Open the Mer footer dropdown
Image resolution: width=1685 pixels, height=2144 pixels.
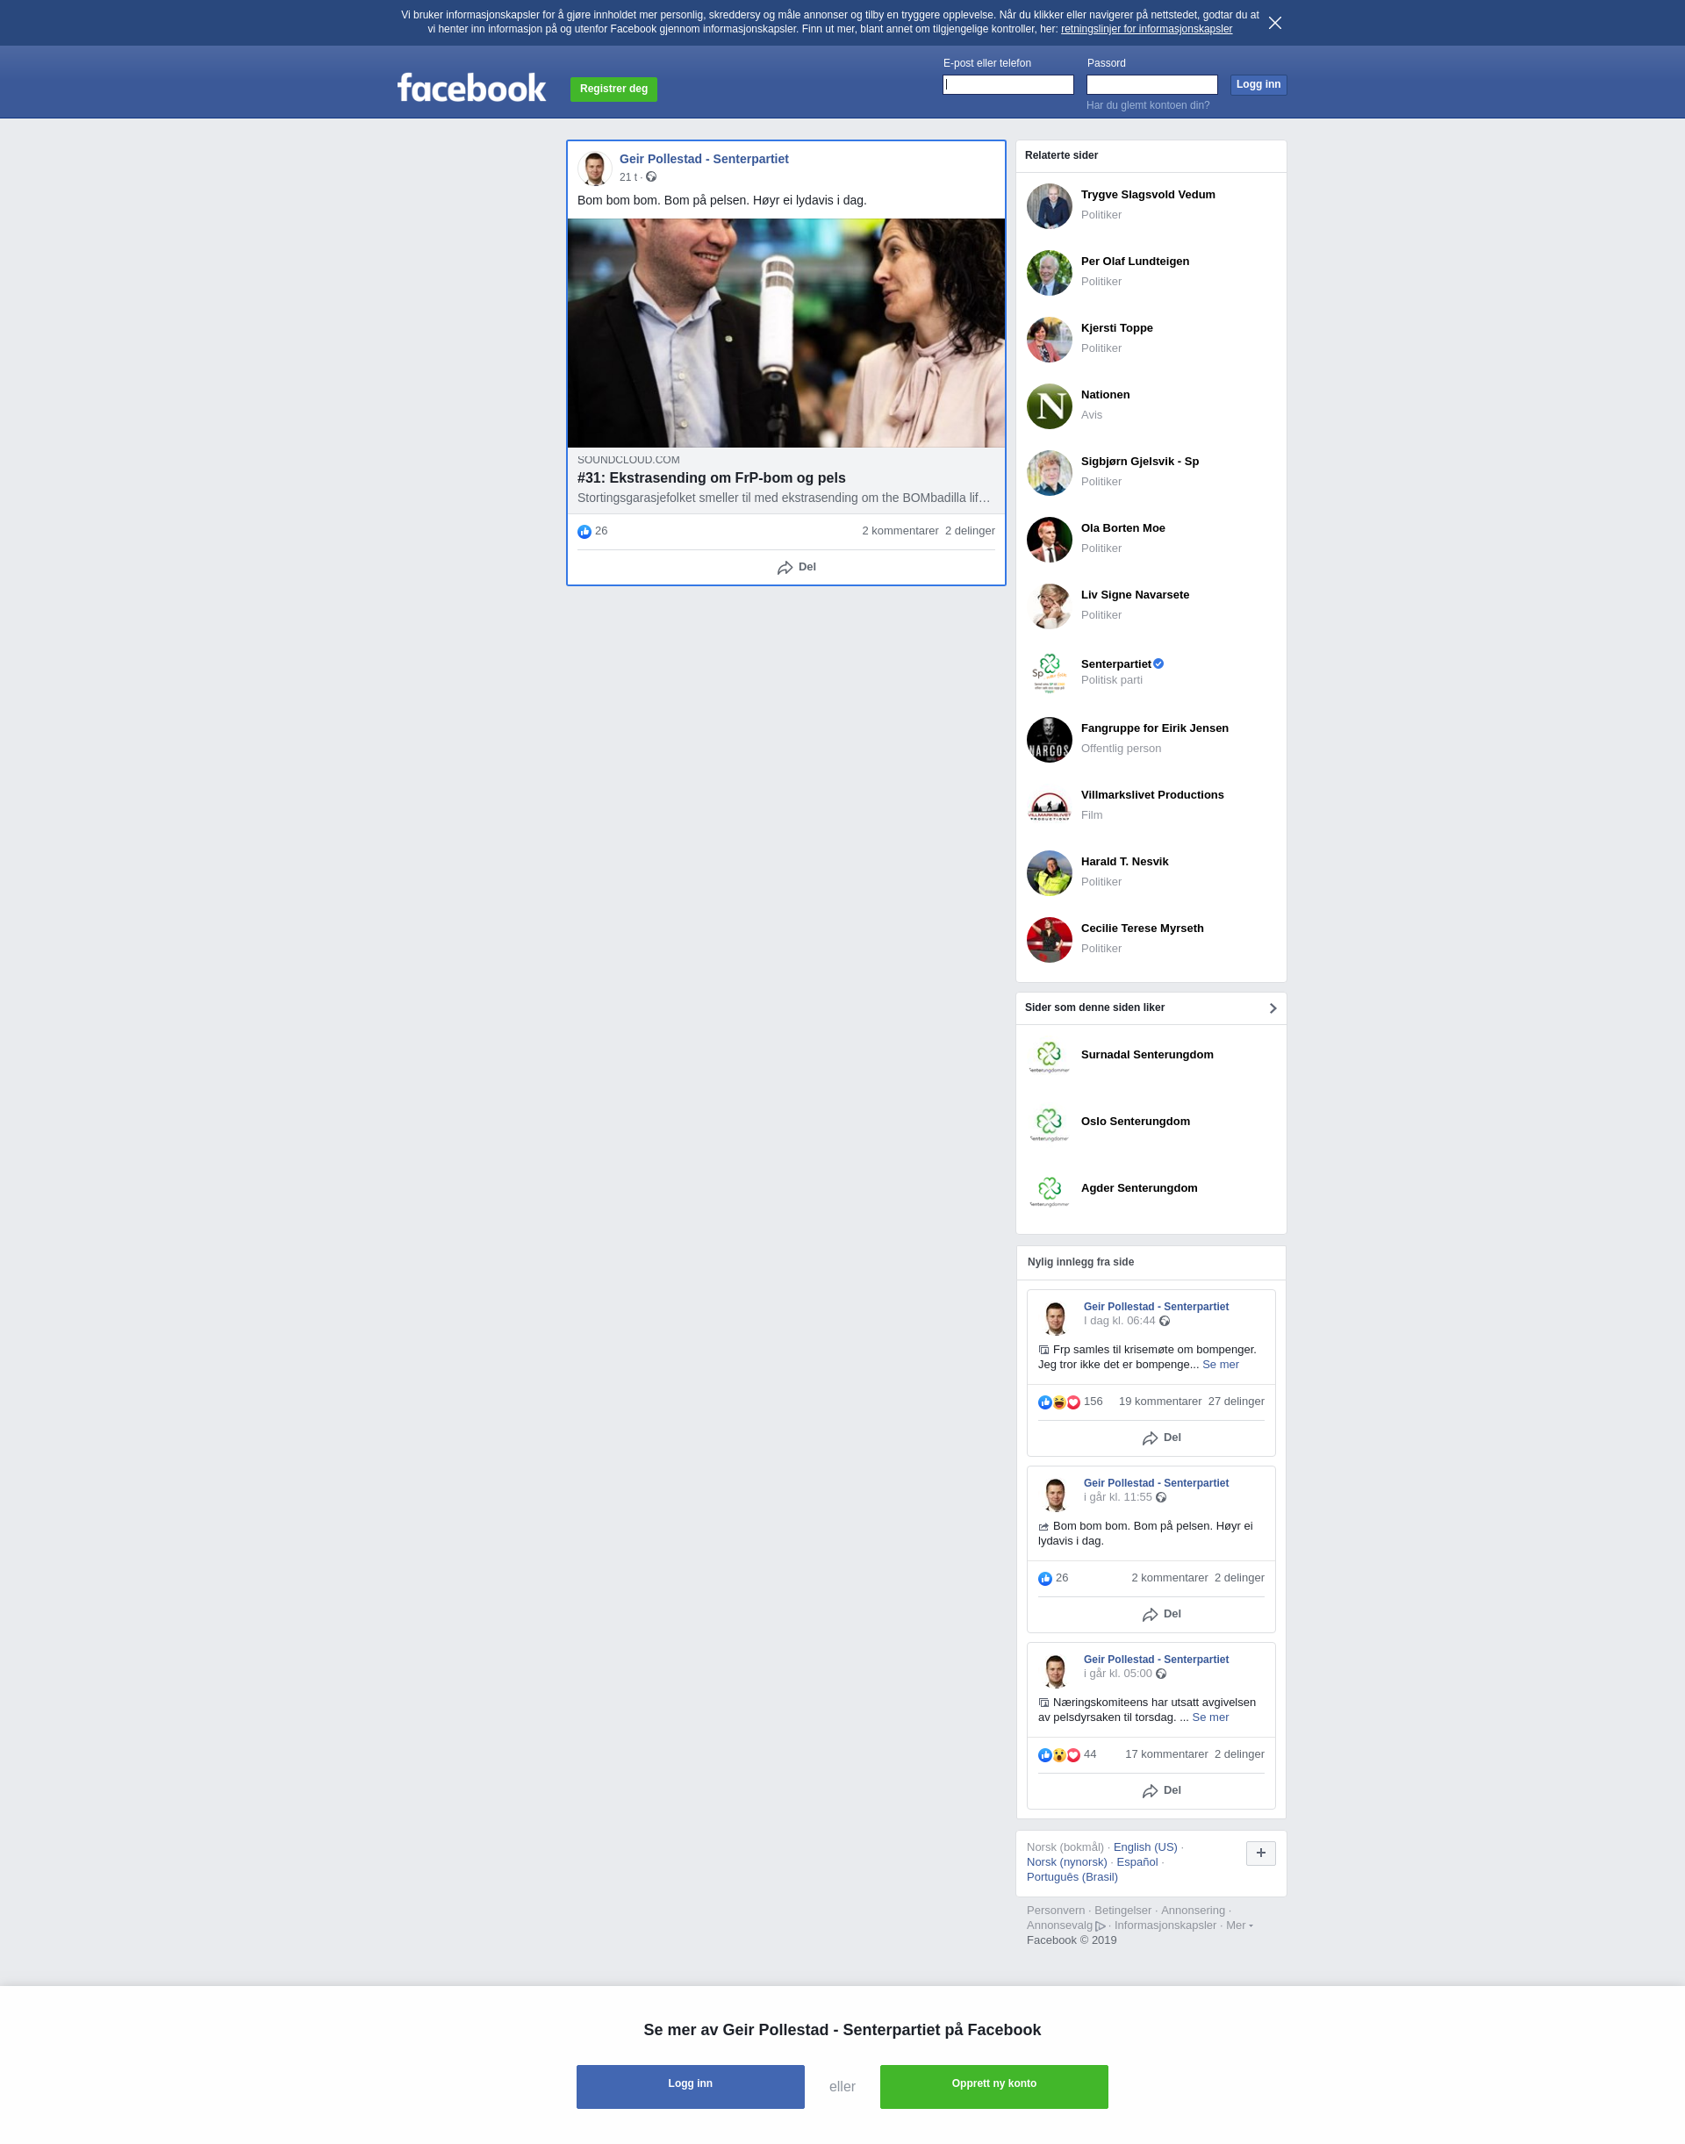1239,1925
